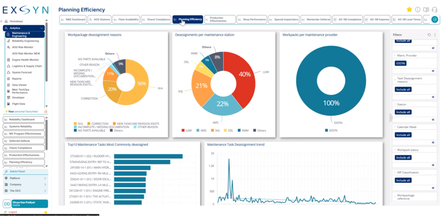Open Deferred Defects from favourites

pyautogui.click(x=24, y=141)
